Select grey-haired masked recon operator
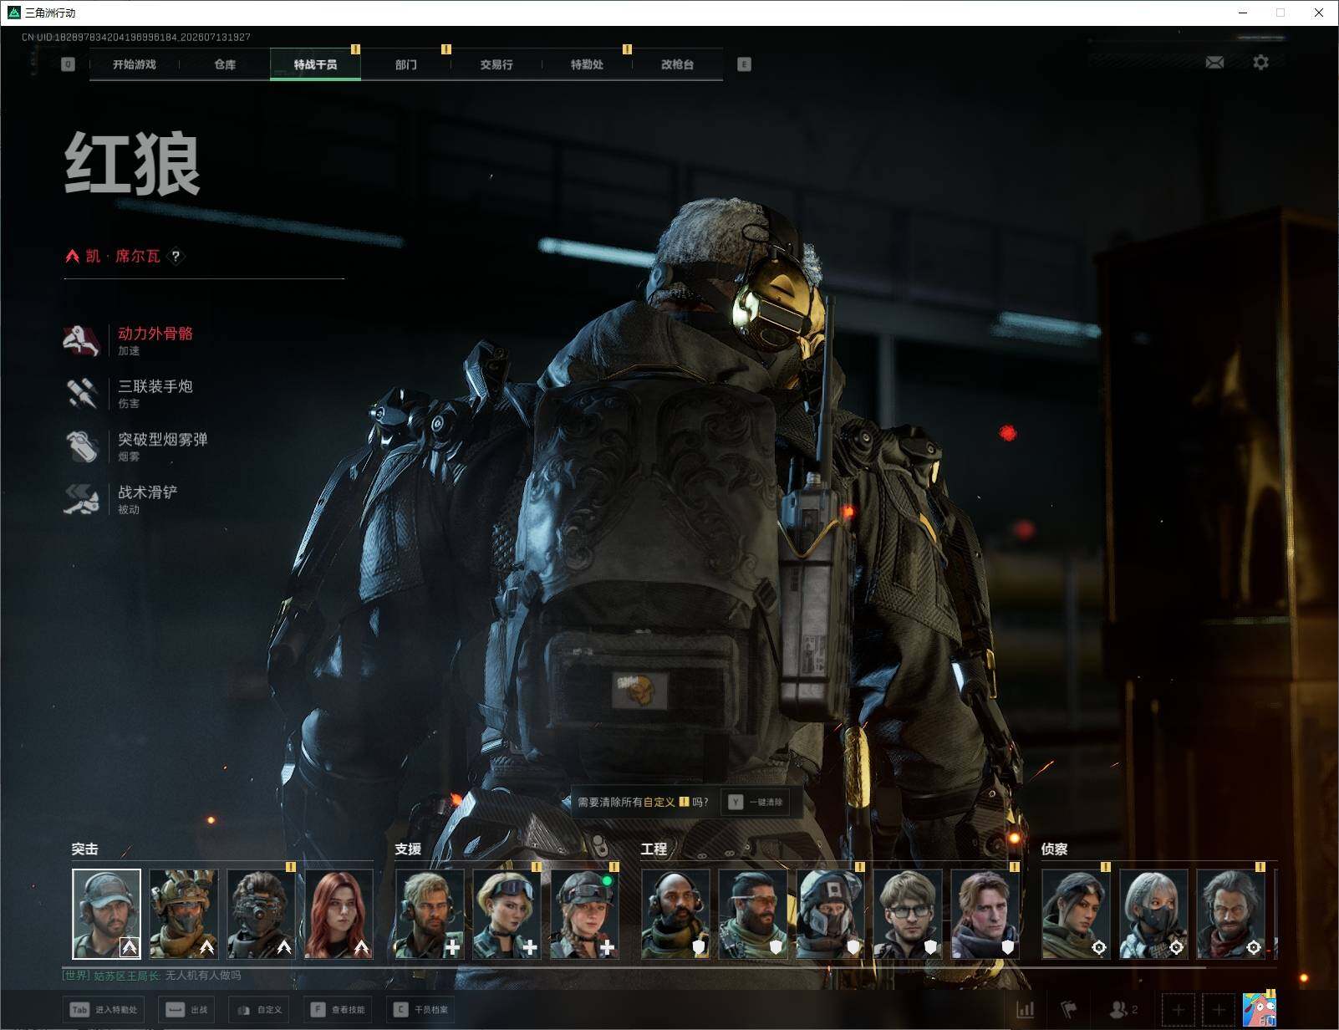This screenshot has height=1030, width=1339. [1153, 914]
